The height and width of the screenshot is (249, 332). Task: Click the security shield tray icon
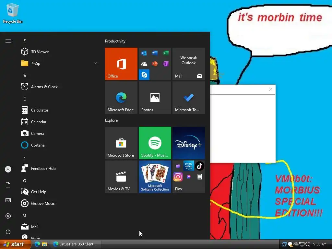[290, 244]
